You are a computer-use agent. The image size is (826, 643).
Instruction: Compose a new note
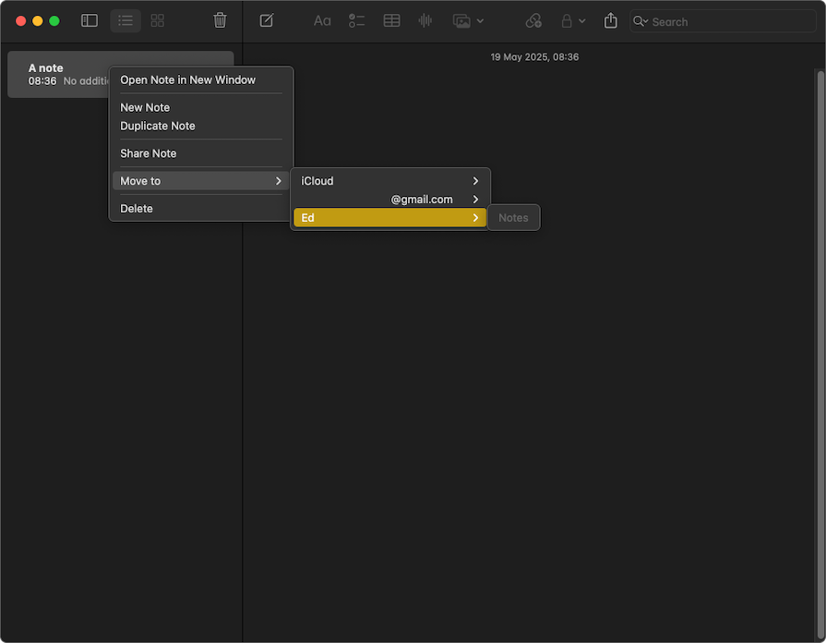point(267,20)
